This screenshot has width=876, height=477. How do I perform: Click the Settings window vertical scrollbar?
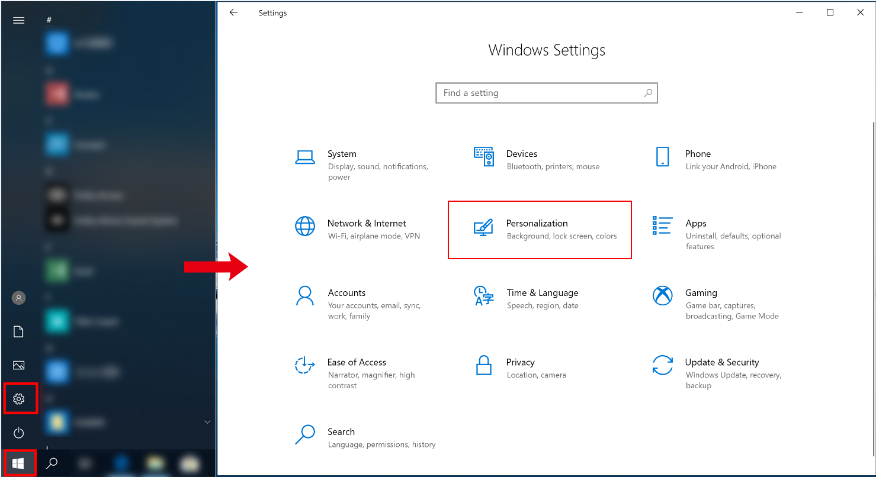873,289
